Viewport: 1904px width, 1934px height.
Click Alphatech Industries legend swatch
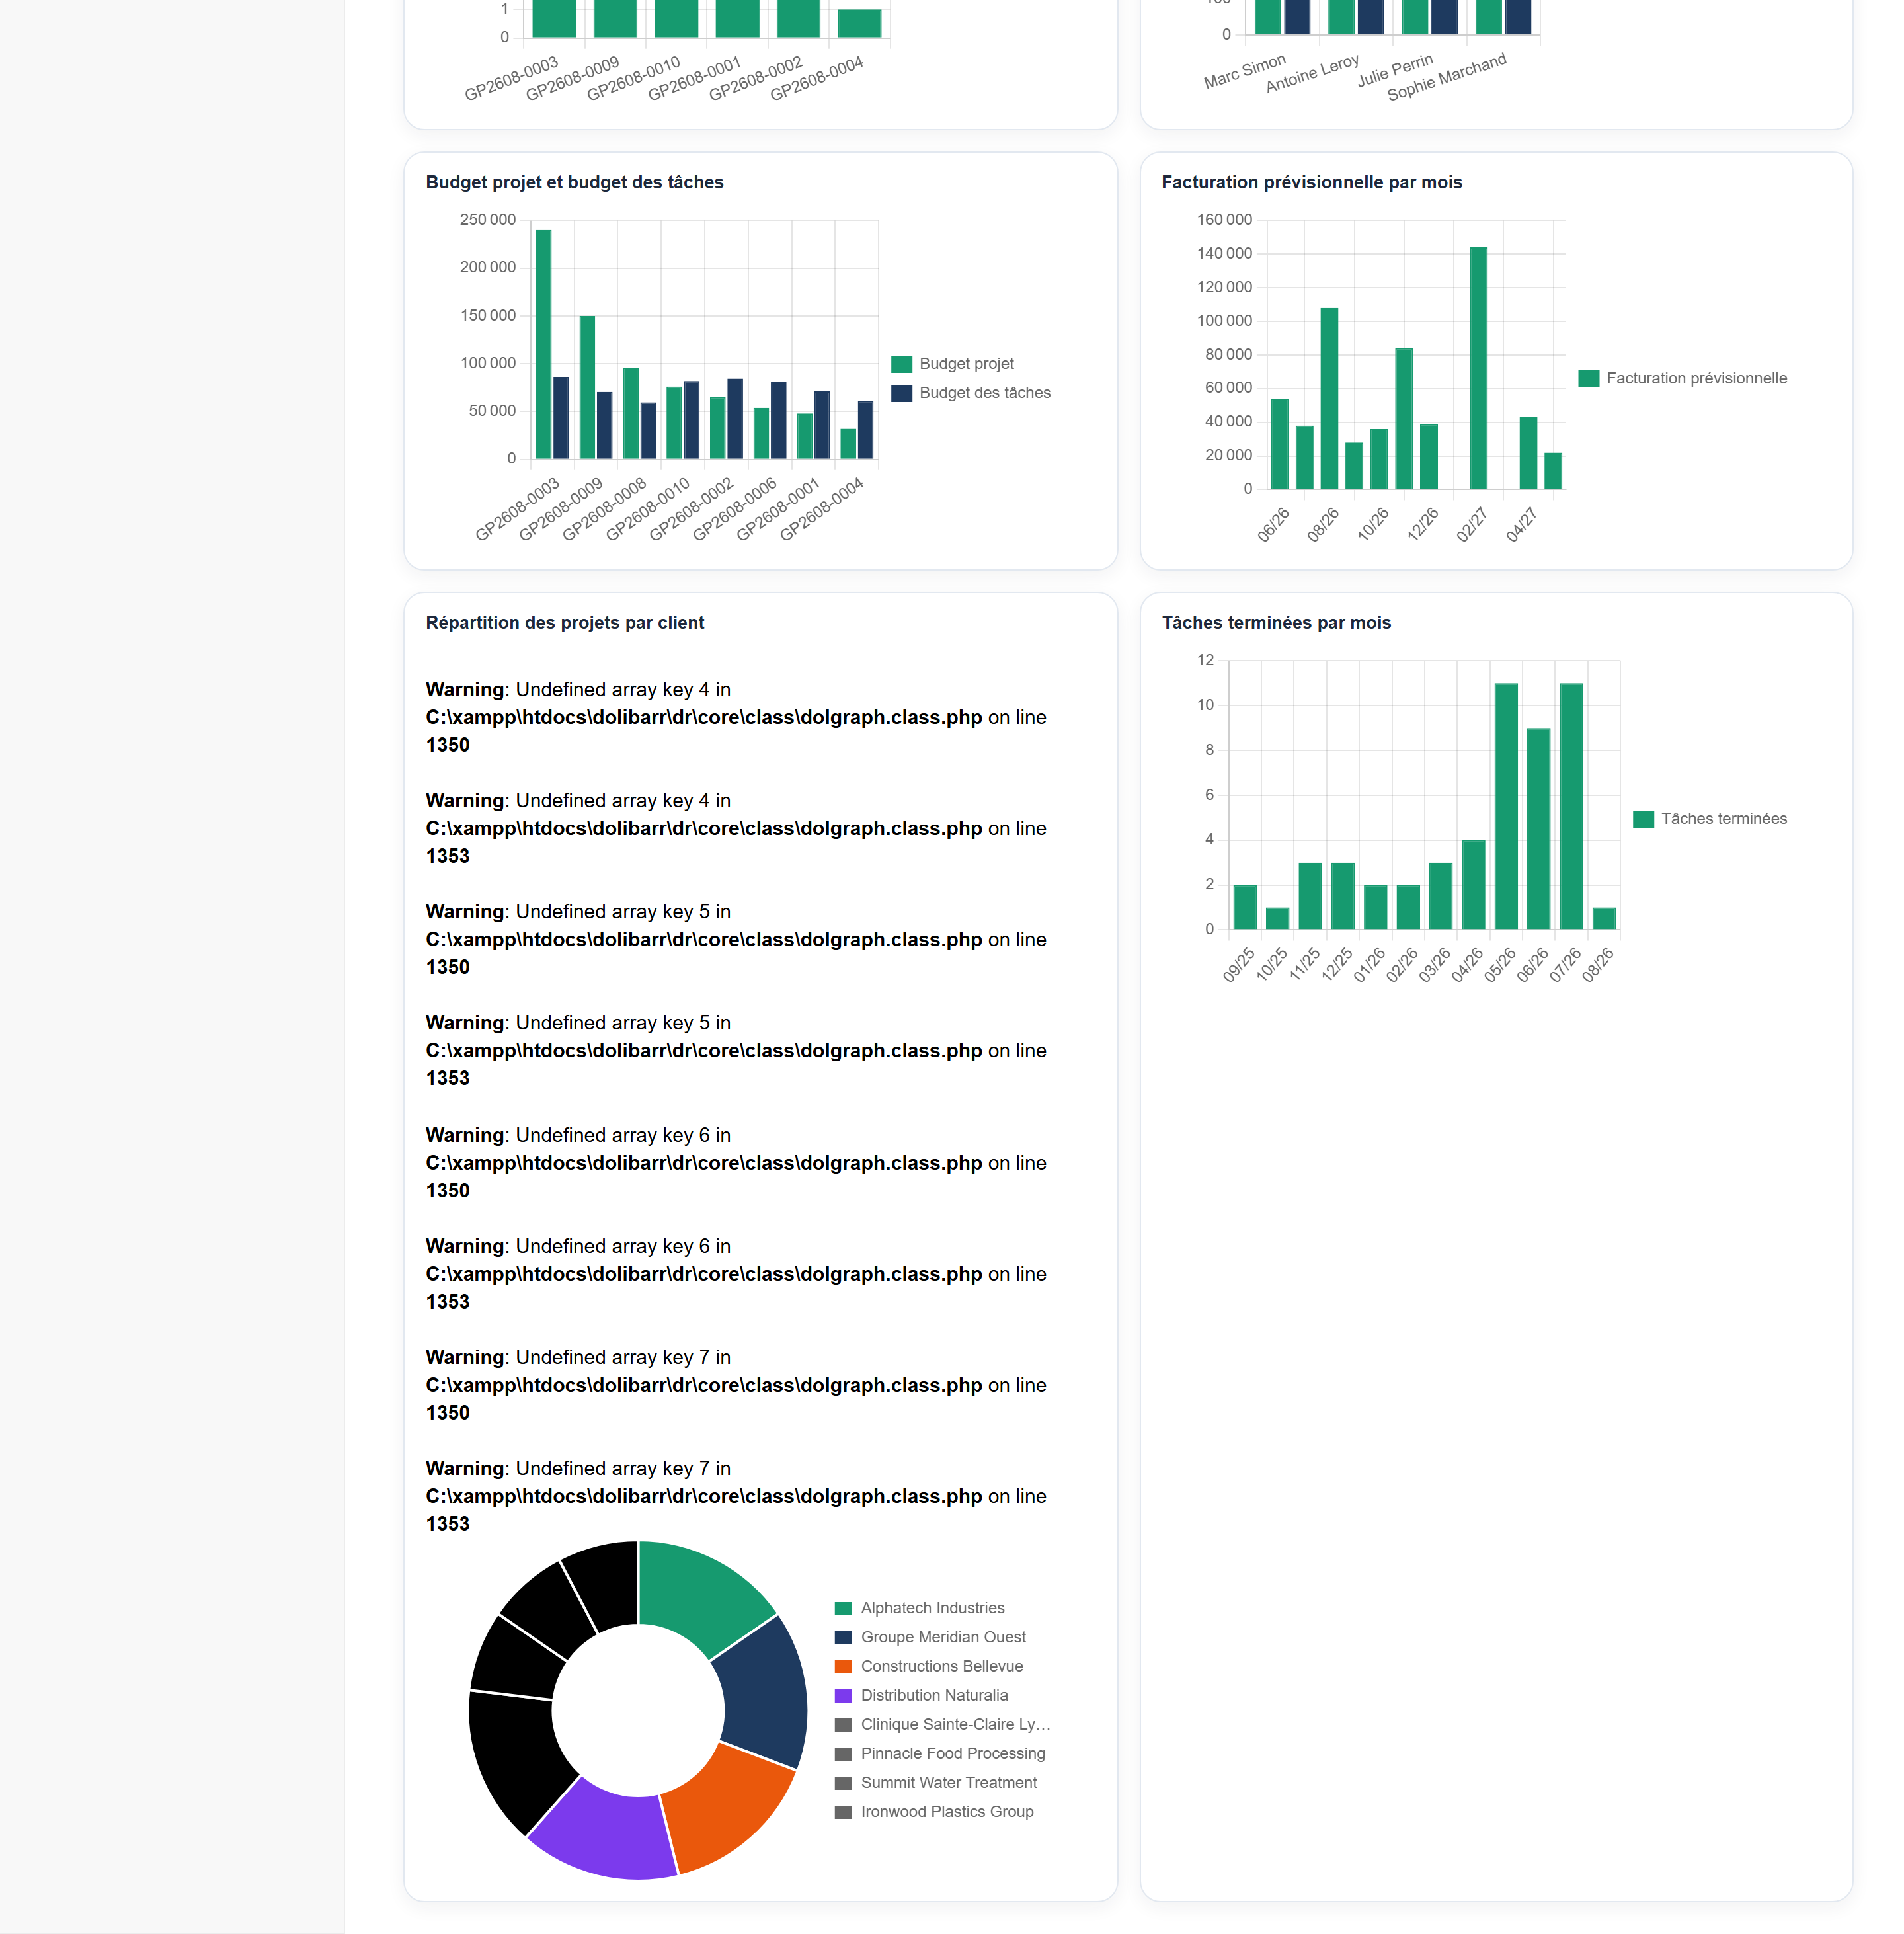843,1608
